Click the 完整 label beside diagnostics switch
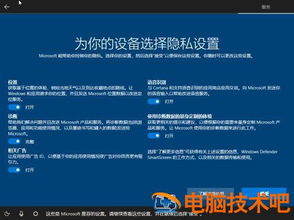Viewport: 294px width, 220px height. click(29, 141)
